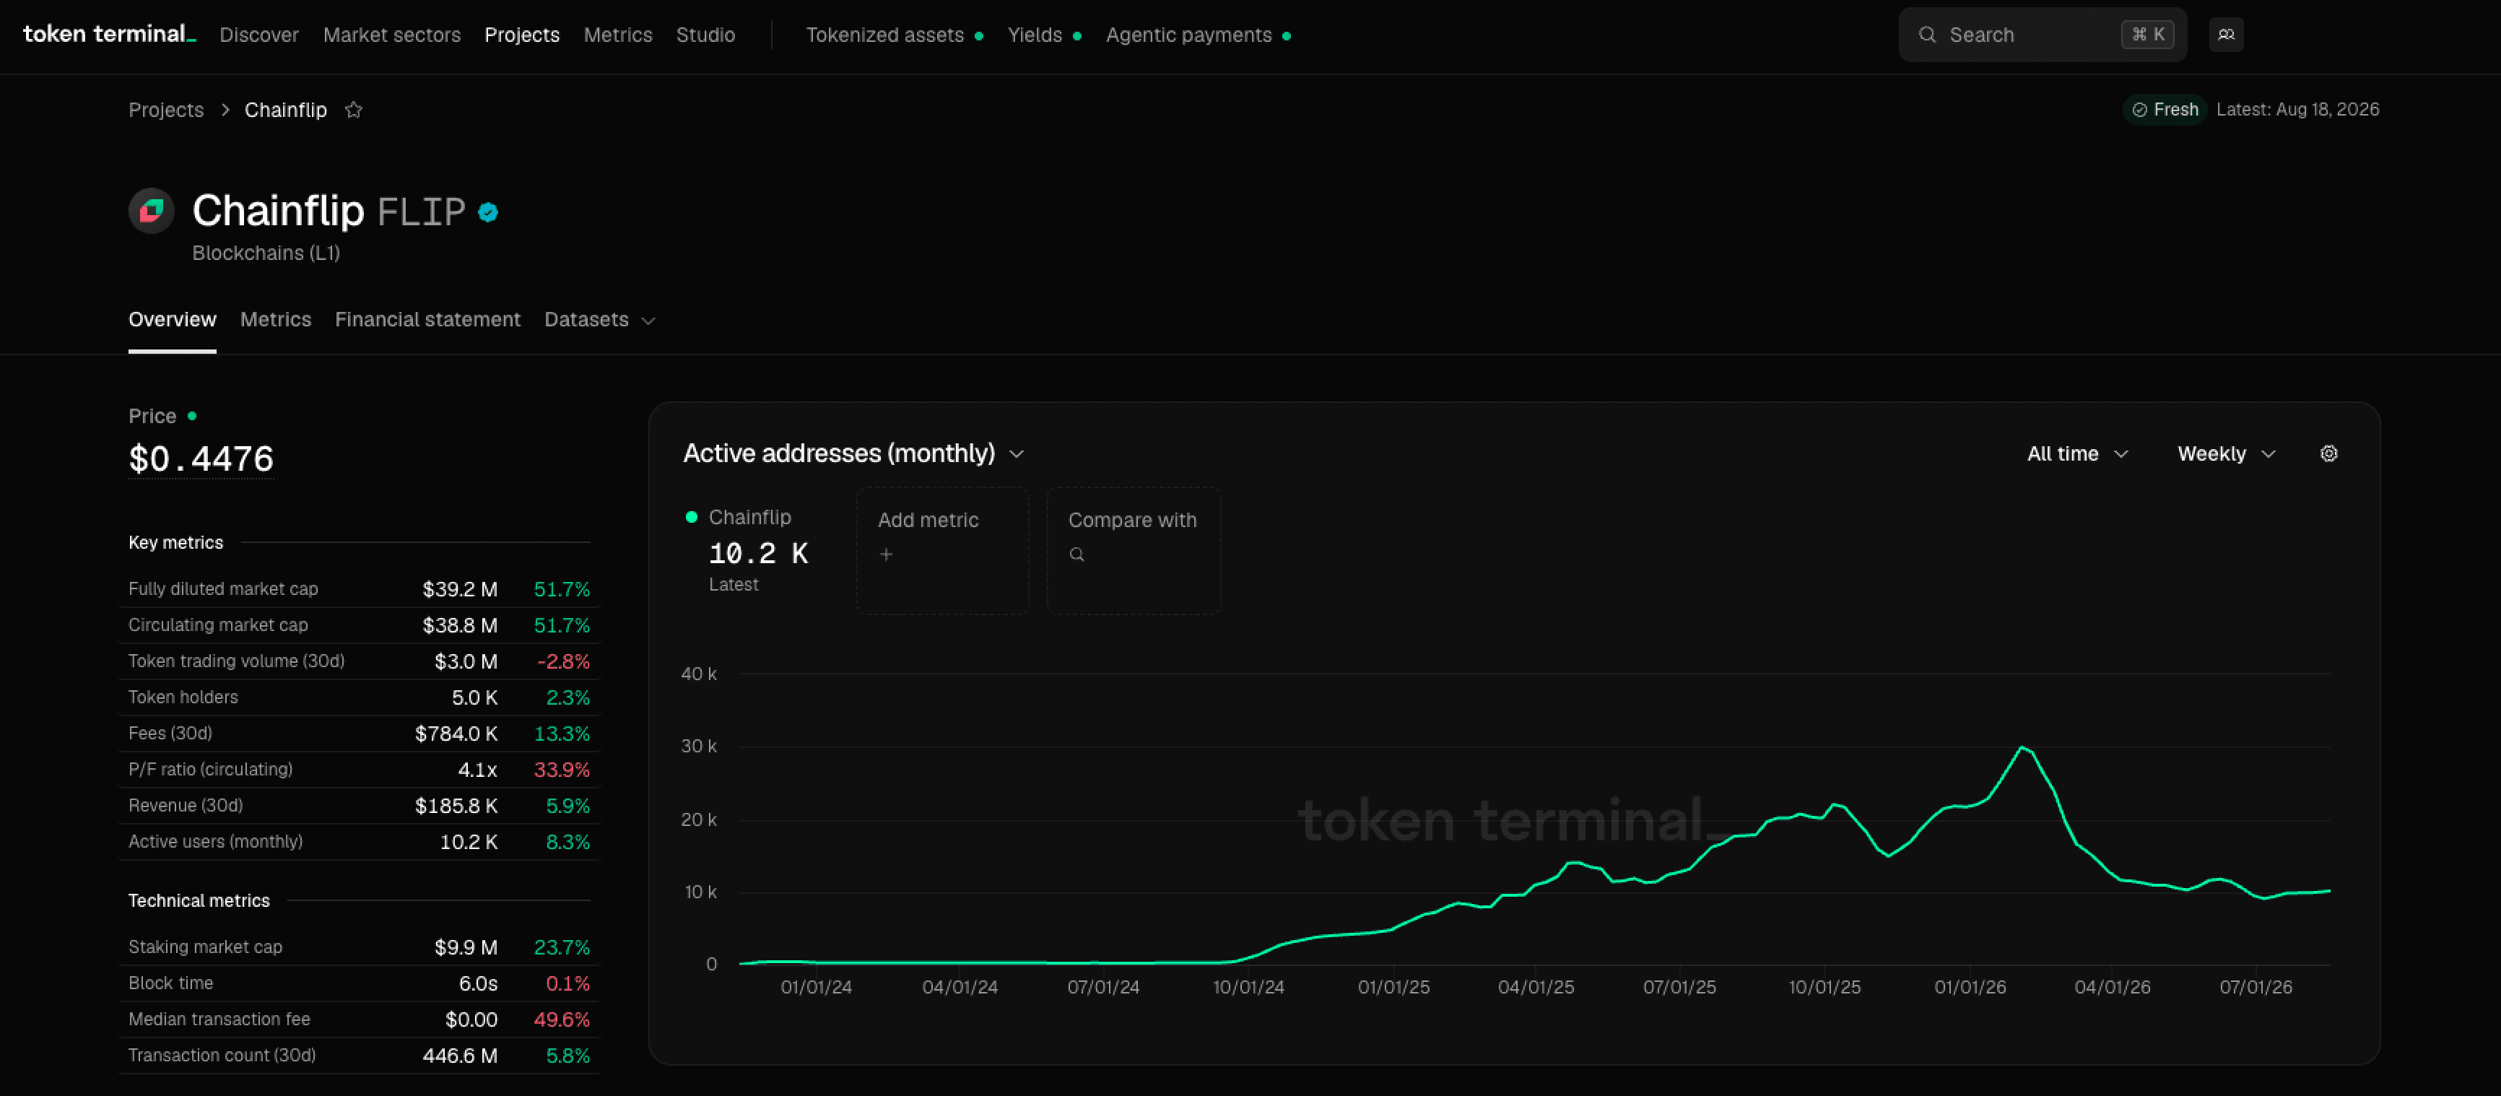Click the Fresh data status badge
This screenshot has height=1096, width=2501.
point(2165,110)
